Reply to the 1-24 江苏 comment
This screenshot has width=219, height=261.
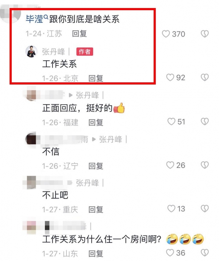(79, 34)
